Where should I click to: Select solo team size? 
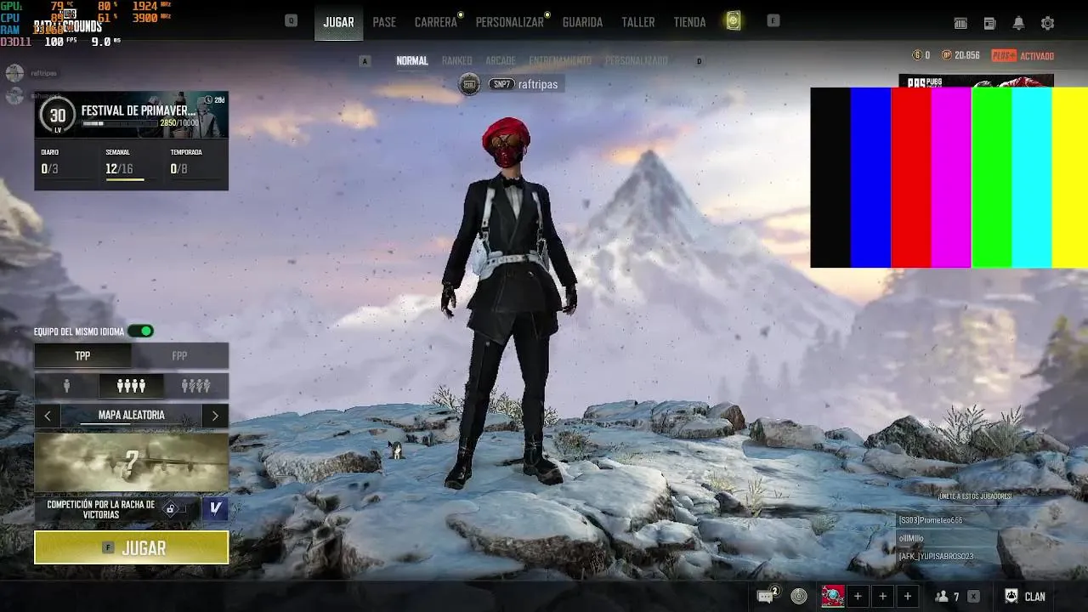66,386
